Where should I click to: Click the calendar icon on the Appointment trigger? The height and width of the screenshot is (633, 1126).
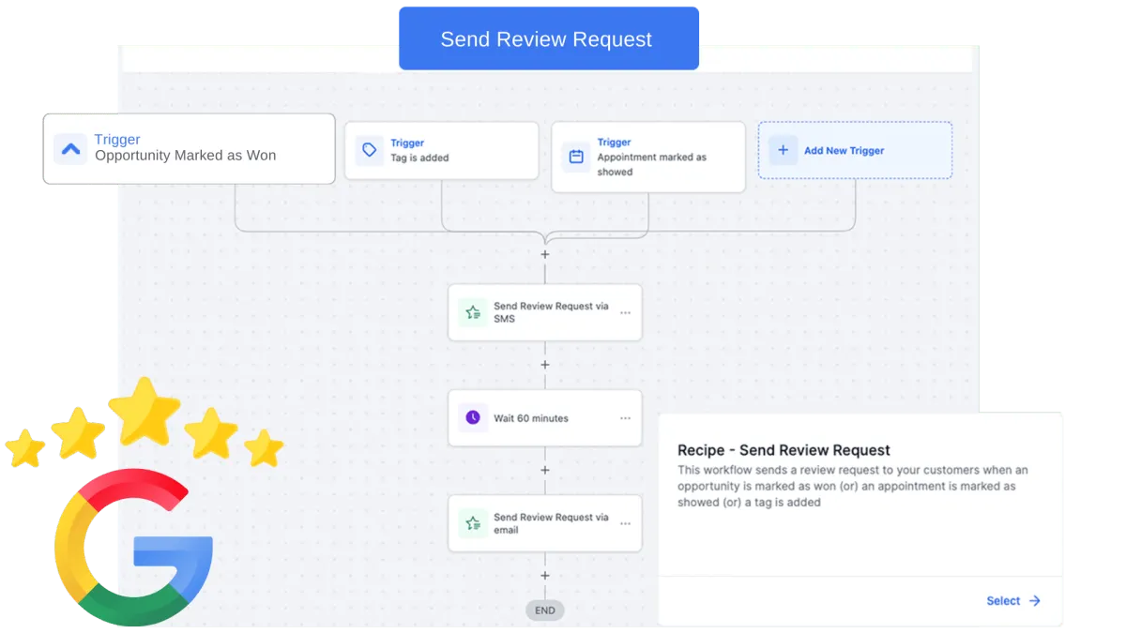click(x=578, y=157)
